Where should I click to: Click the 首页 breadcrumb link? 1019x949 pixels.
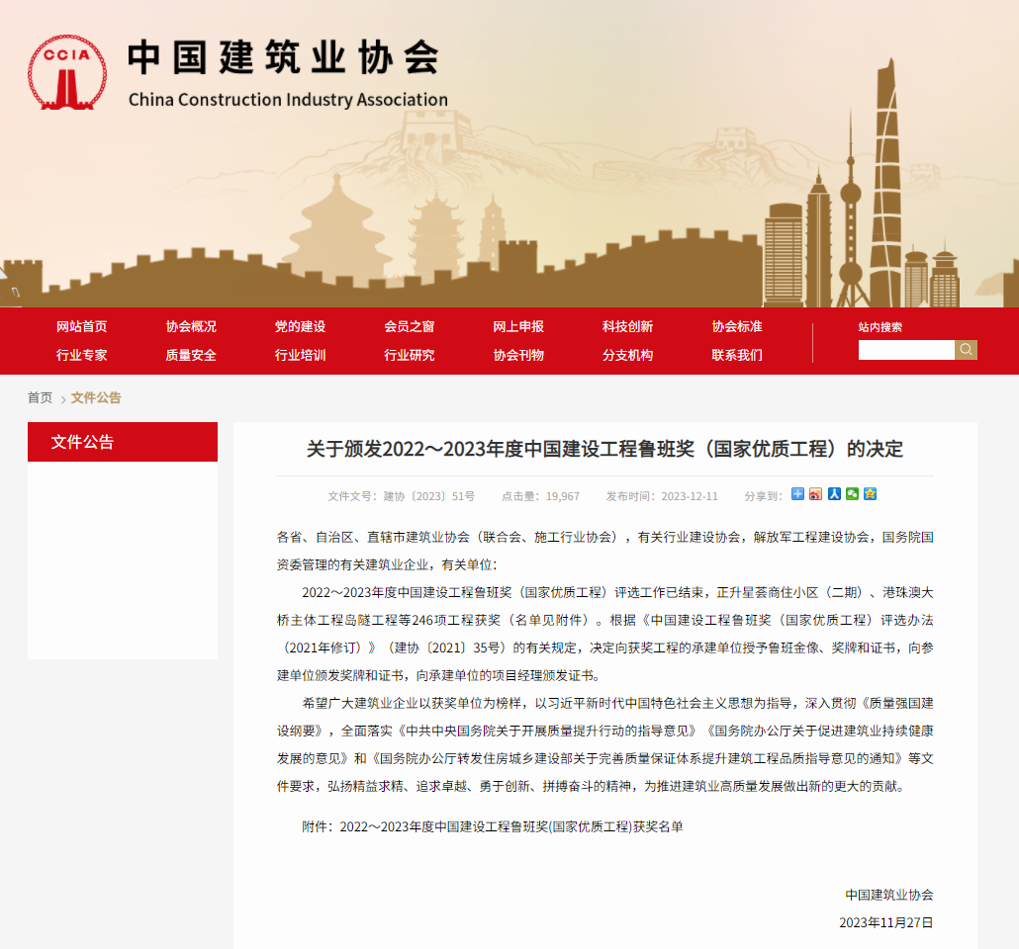coord(40,397)
